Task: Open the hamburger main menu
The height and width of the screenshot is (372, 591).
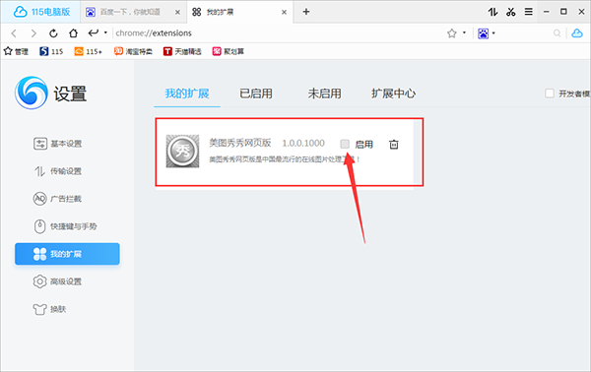Action: (x=529, y=12)
